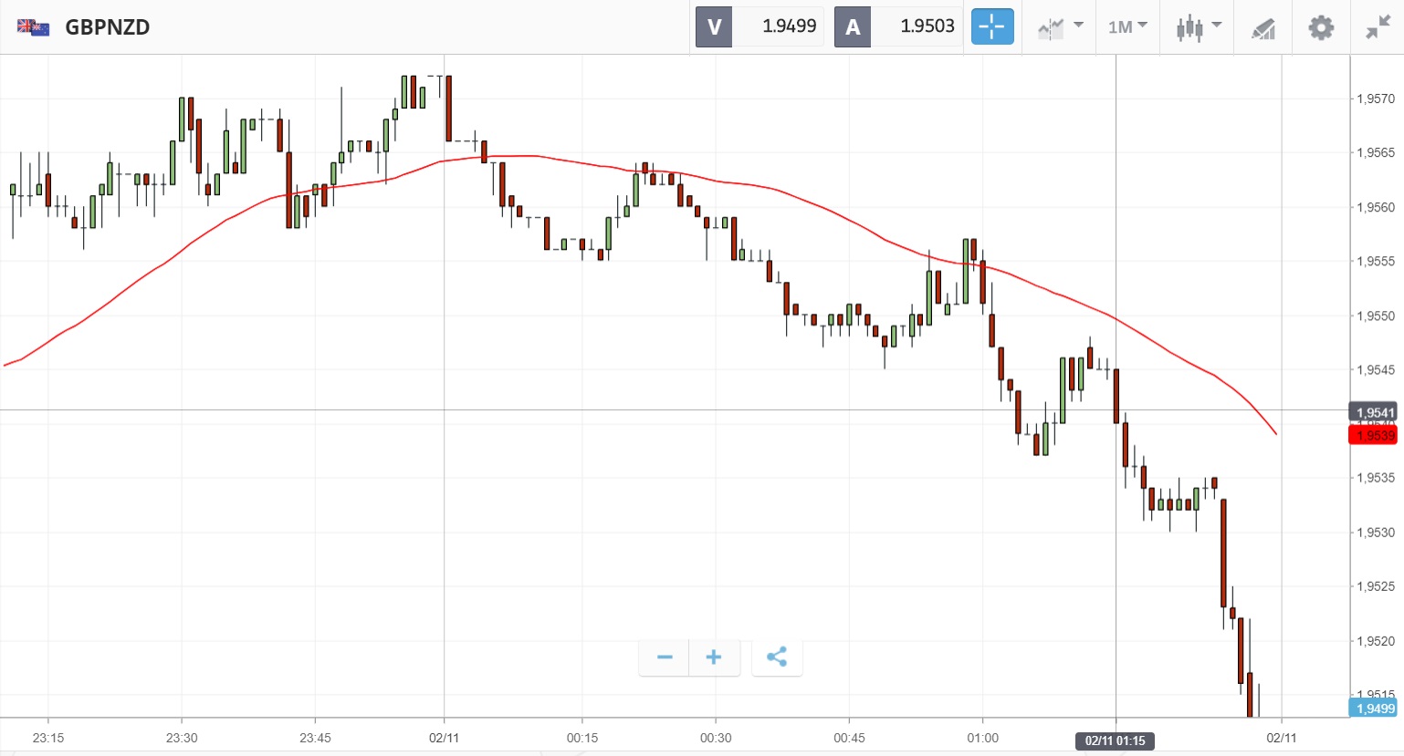Click the collapse chart arrows icon
Image resolution: width=1404 pixels, height=756 pixels.
click(1378, 27)
